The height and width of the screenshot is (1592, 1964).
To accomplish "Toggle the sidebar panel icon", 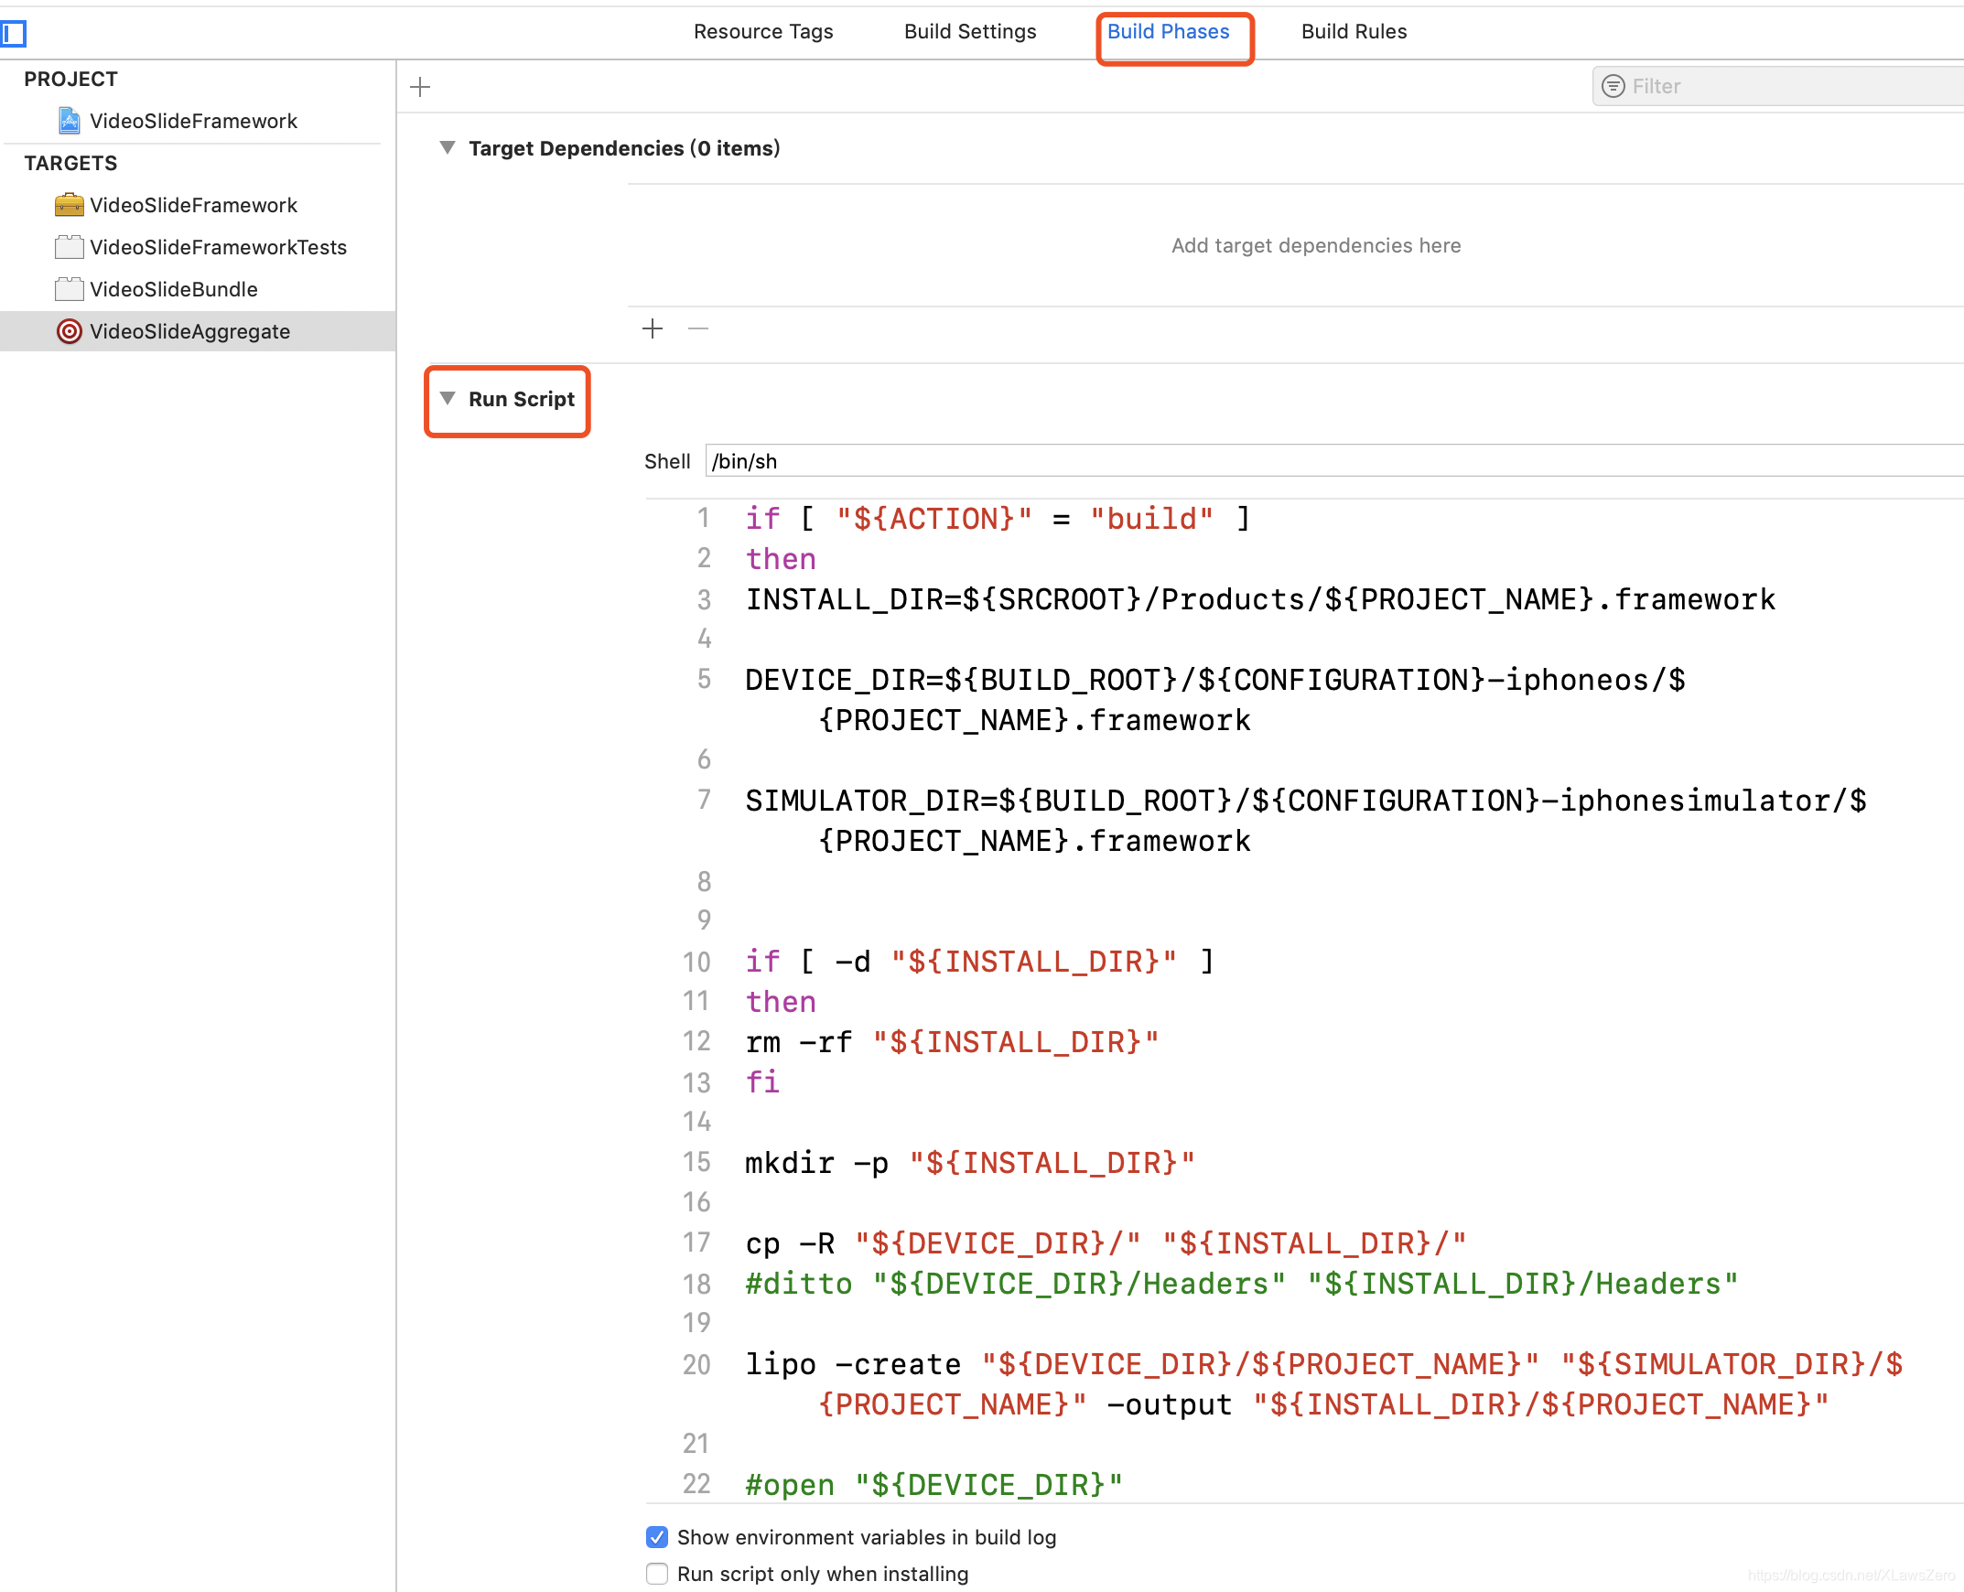I will (x=14, y=34).
